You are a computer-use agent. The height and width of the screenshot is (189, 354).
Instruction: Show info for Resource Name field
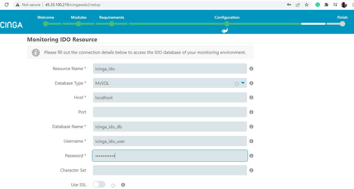click(x=251, y=69)
